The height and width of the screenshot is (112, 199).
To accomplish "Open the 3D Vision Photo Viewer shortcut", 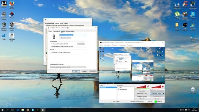I will (193, 5).
